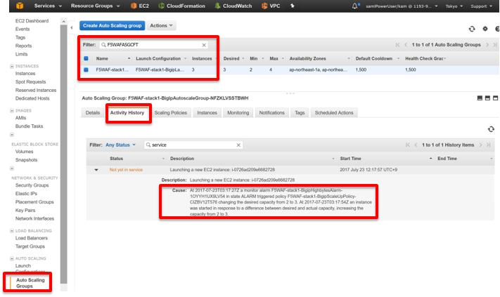The image size is (500, 297).
Task: Go to first page of Auto Scaling Groups
Action: pos(397,45)
